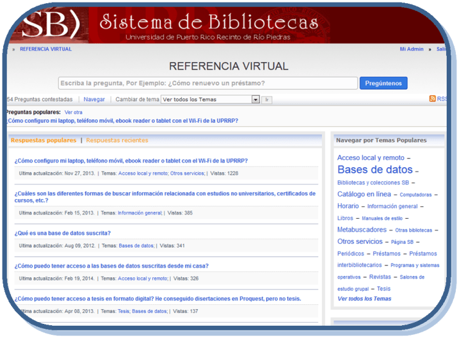Click the 'REFERENCIA VIRTUAL' page heading
This screenshot has width=459, height=338.
click(x=229, y=66)
